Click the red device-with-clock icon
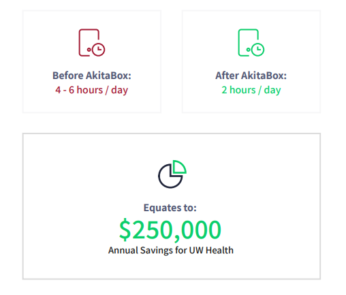Screen dimensions: 346x295 tap(92, 42)
